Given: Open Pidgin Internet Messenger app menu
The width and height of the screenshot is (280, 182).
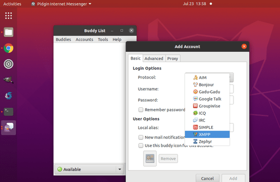Looking at the screenshot, I should point(61,4).
